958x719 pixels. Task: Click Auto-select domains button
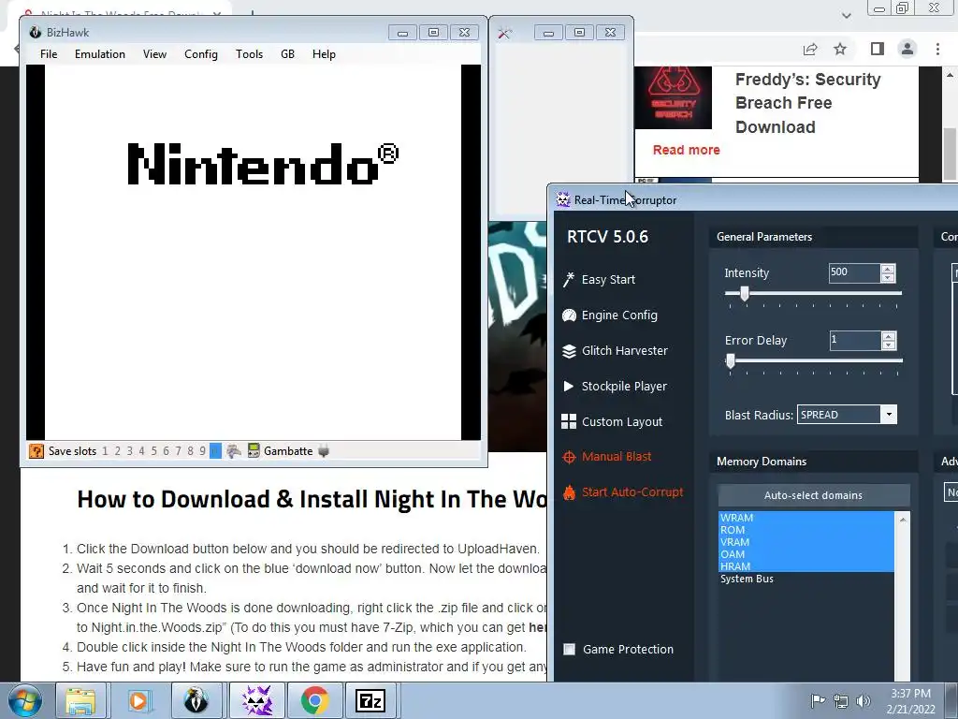pyautogui.click(x=813, y=495)
